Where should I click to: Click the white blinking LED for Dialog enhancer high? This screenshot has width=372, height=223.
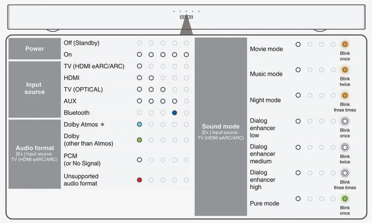click(345, 173)
